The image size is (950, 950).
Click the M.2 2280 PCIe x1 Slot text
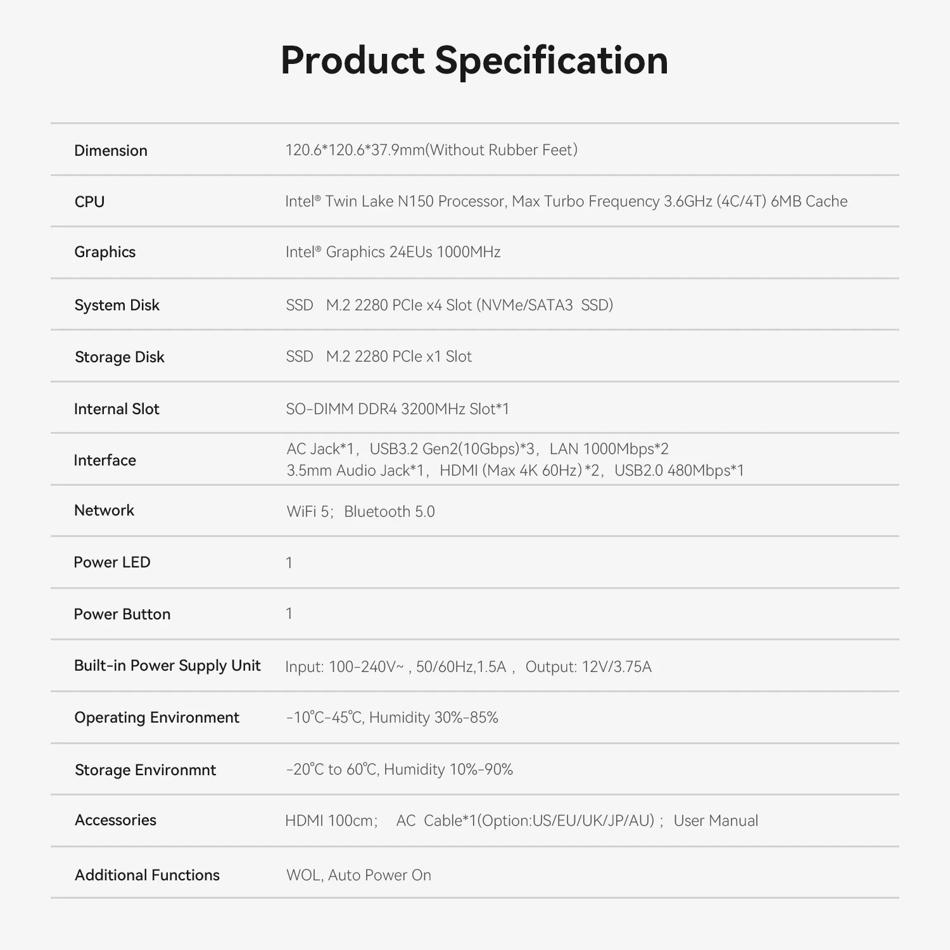click(398, 357)
